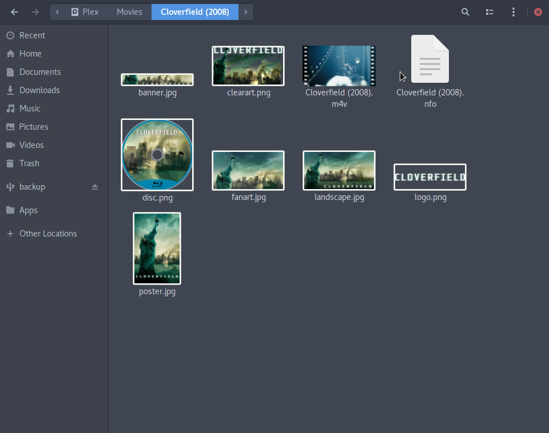Select the Cloverfield (2008).m4v video thumbnail
The height and width of the screenshot is (433, 549).
339,66
